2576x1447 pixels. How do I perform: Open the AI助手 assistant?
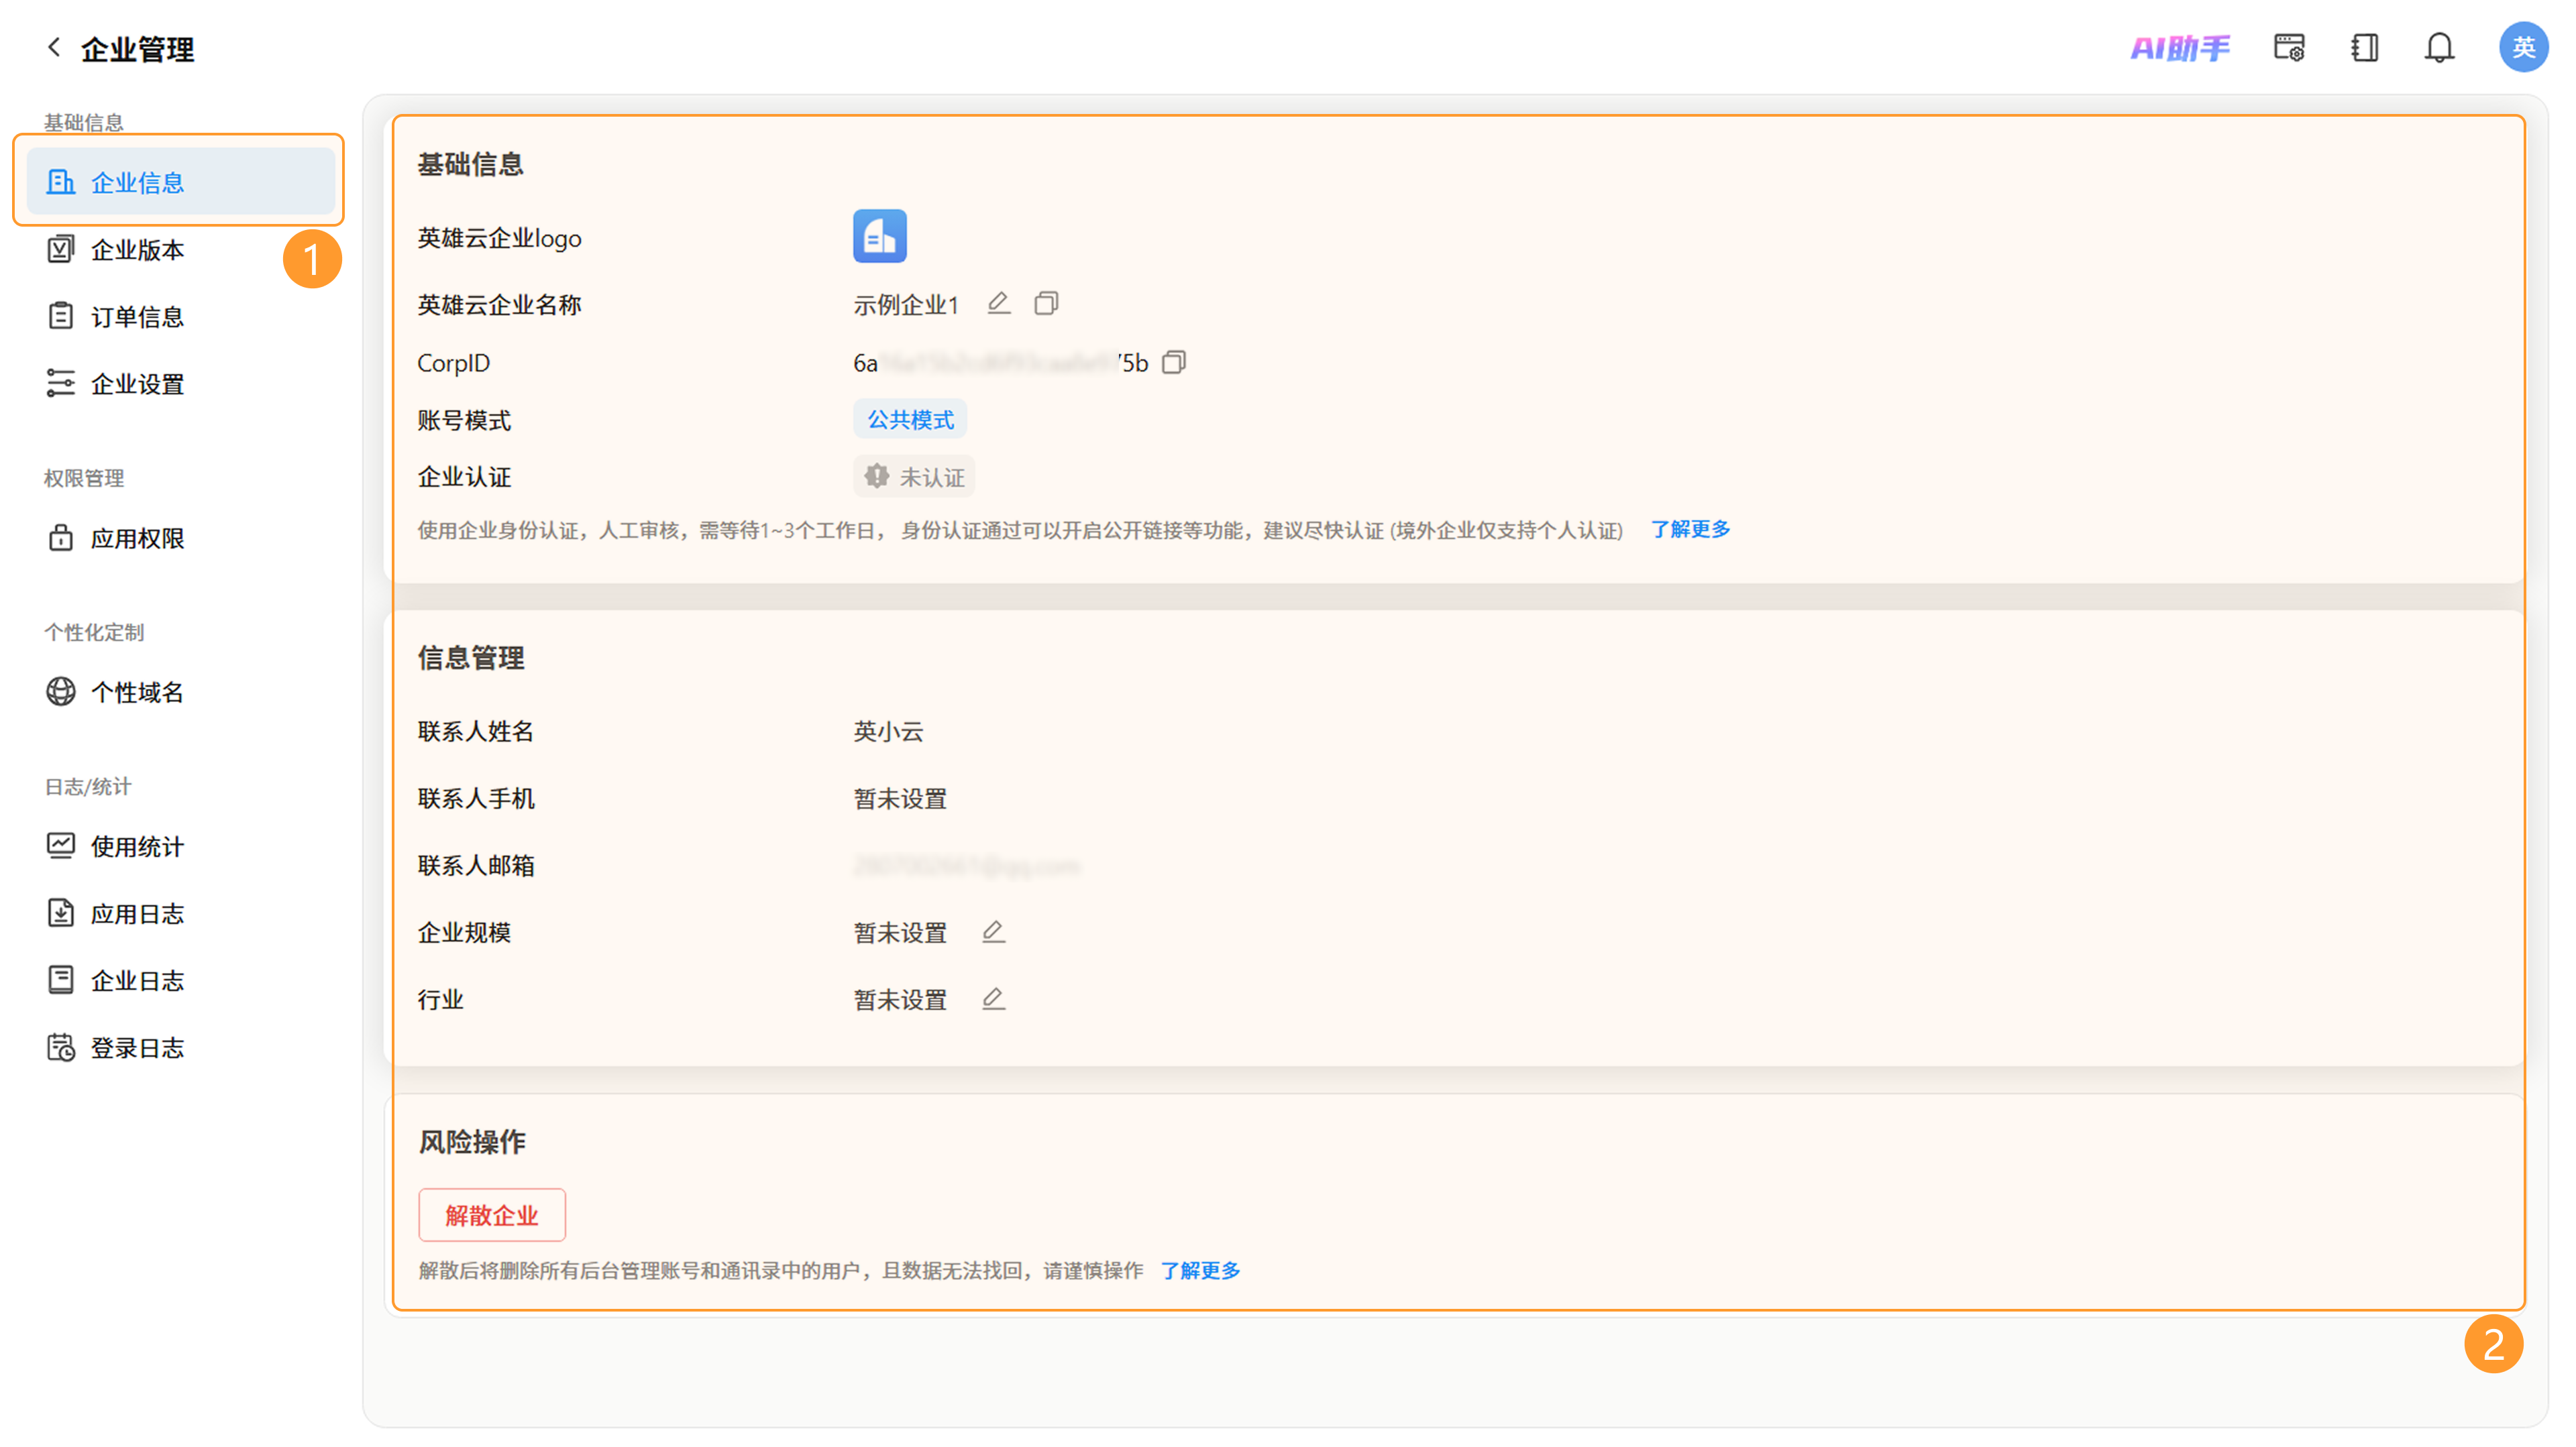click(x=2180, y=47)
